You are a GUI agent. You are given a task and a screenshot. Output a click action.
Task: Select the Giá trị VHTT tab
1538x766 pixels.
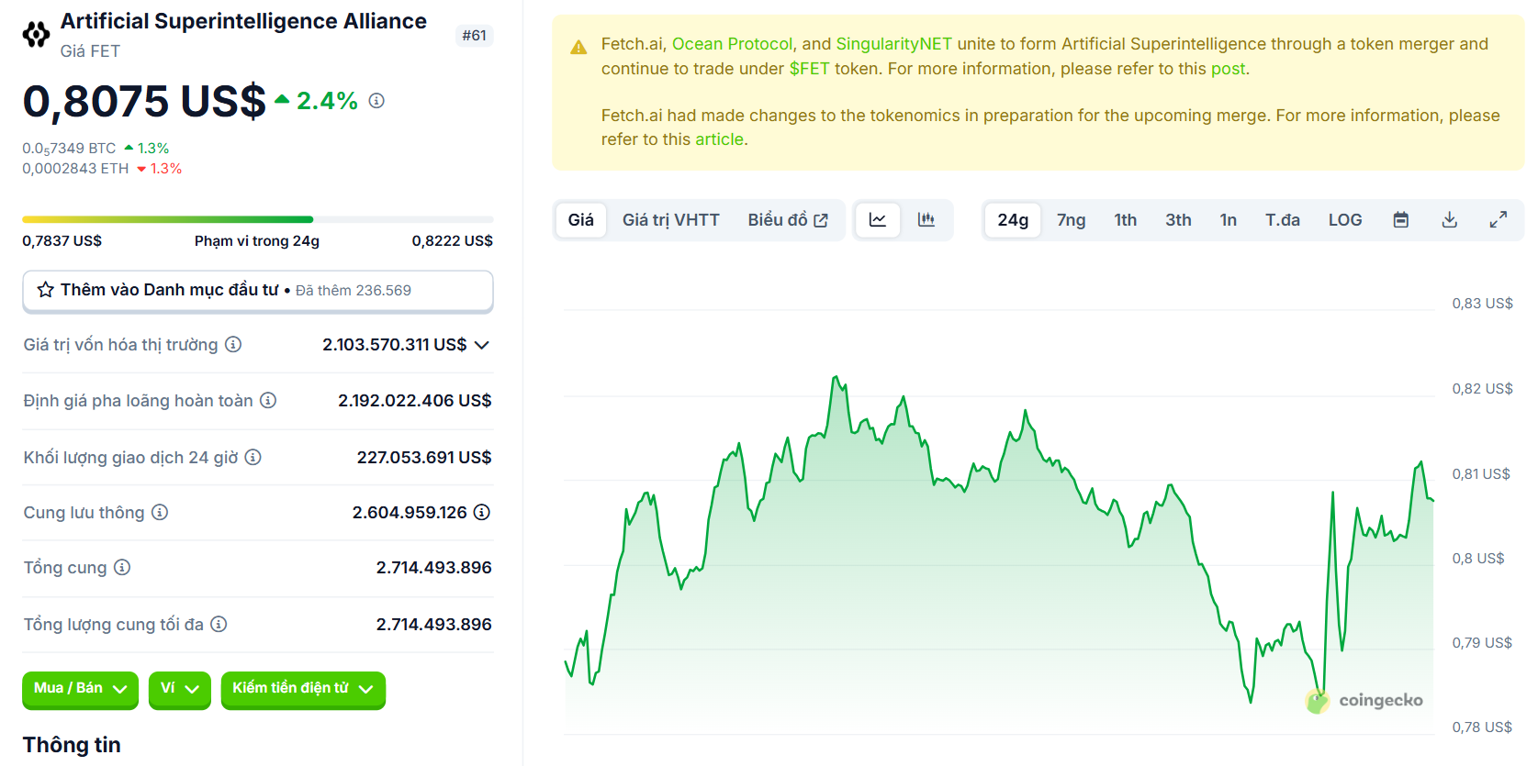point(671,220)
